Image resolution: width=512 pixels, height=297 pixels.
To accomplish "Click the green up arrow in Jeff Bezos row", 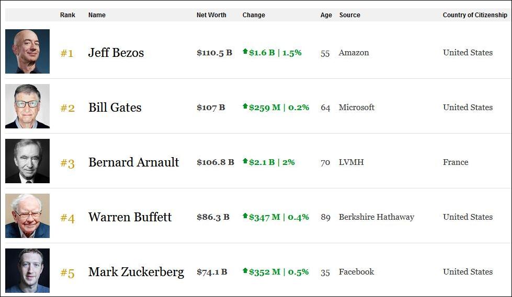I will click(245, 52).
